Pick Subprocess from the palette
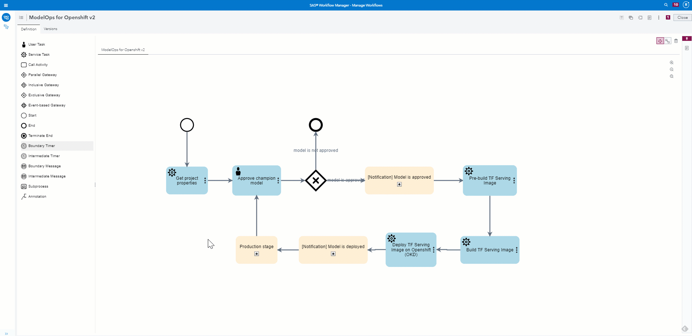 tap(57, 186)
